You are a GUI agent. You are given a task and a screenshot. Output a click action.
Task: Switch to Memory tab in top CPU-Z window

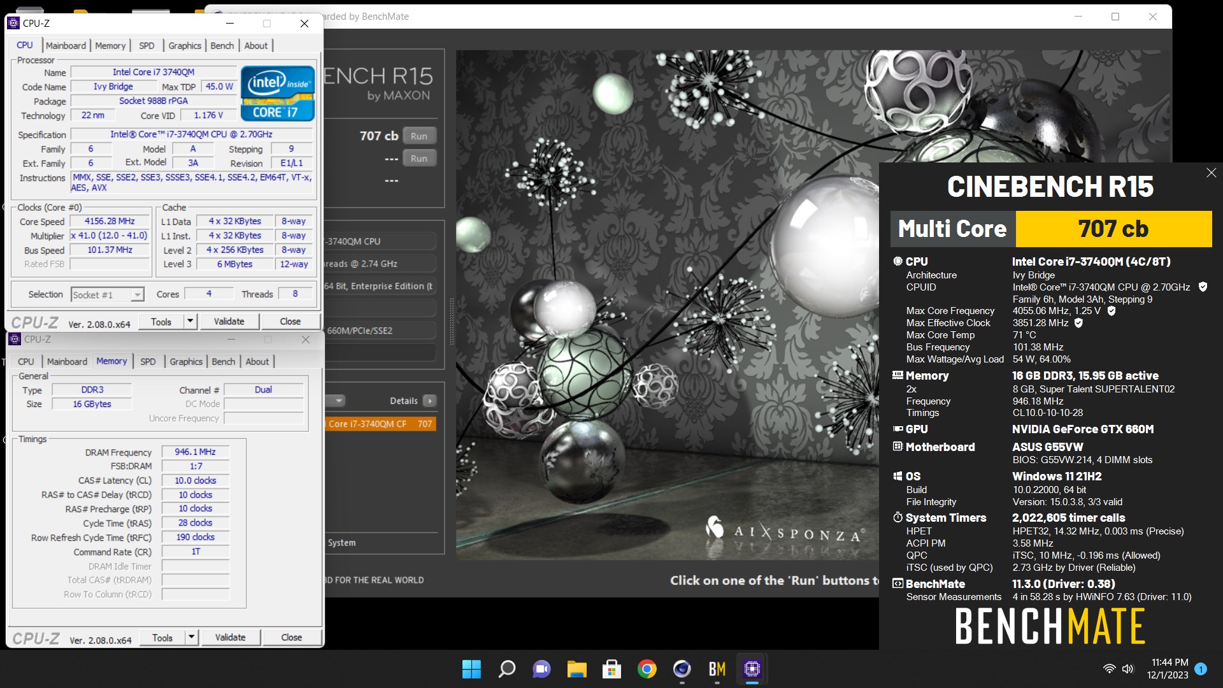(110, 46)
